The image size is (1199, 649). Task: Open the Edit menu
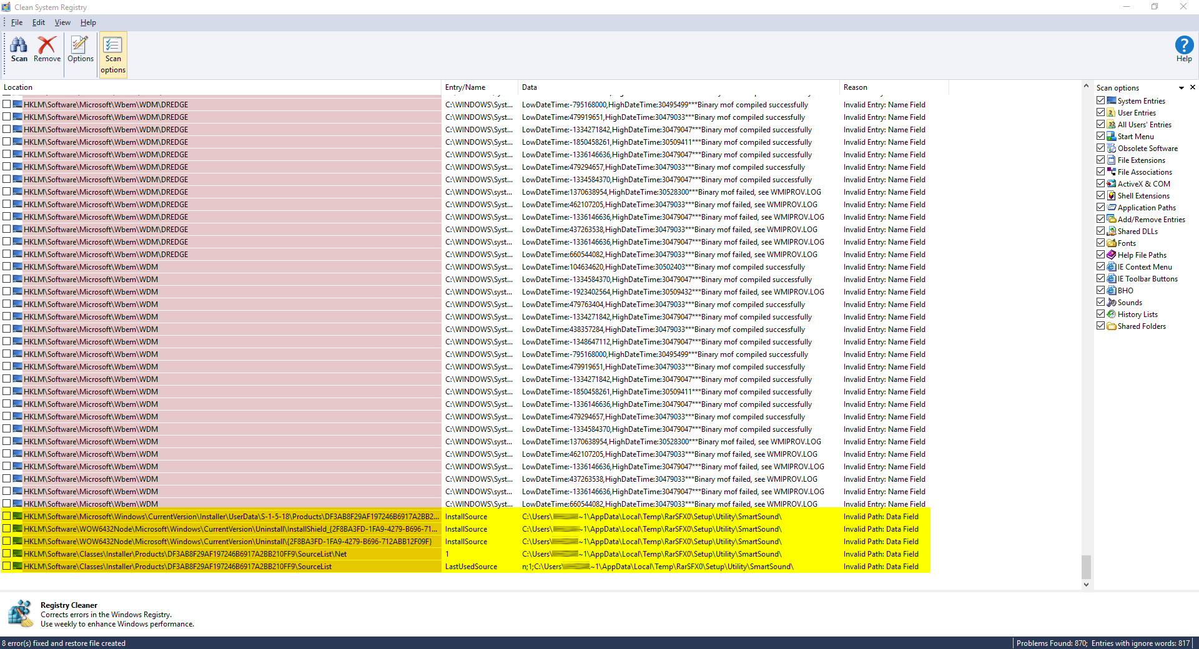pyautogui.click(x=38, y=22)
